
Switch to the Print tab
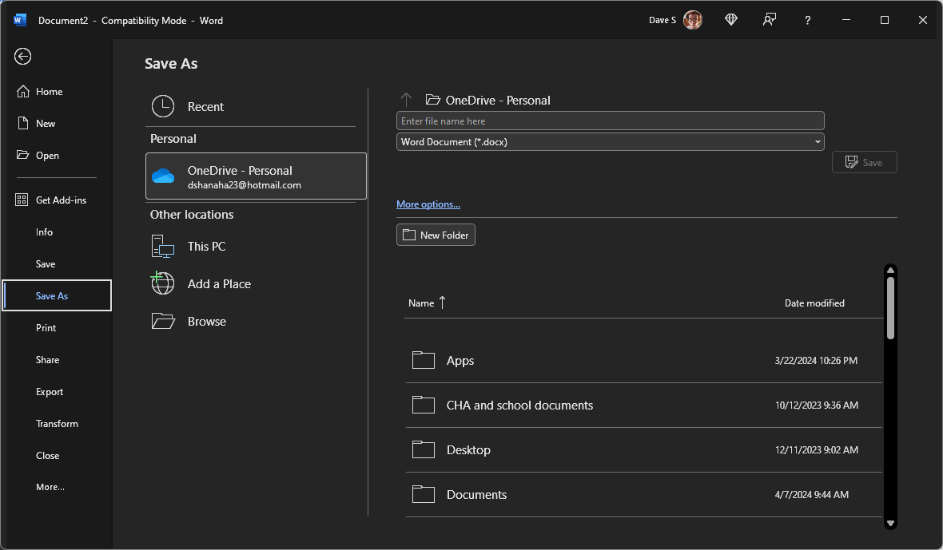point(46,327)
